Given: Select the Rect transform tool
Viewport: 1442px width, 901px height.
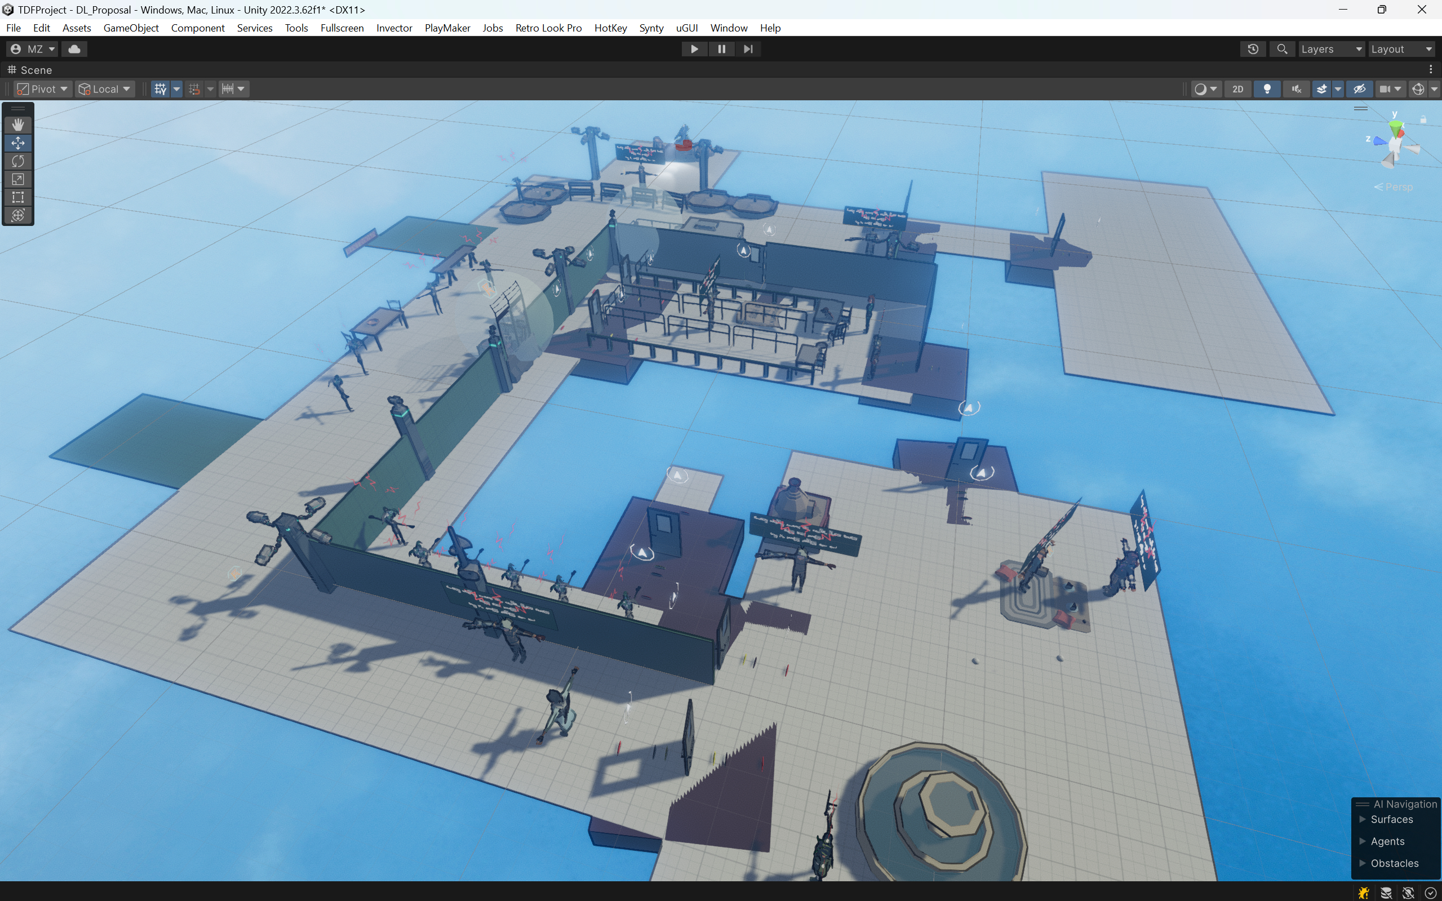Looking at the screenshot, I should (x=18, y=197).
